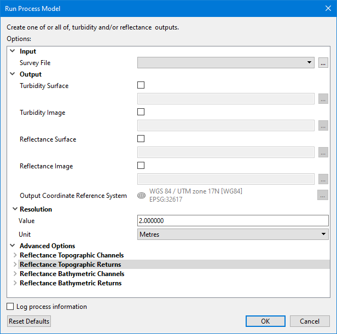Open the Survey File dropdown
The width and height of the screenshot is (337, 334).
(x=226, y=63)
